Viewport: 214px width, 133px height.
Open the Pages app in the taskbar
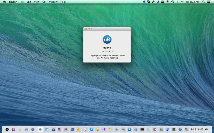(x=98, y=130)
